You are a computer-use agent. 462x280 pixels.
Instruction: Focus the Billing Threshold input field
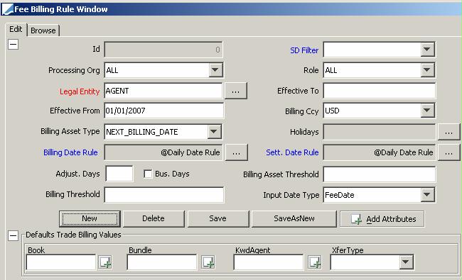pos(164,195)
